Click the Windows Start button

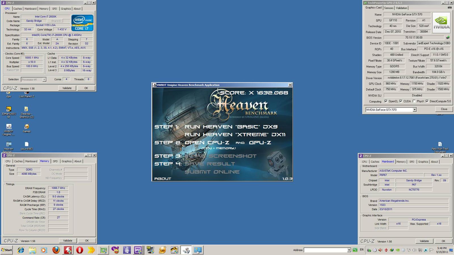pos(7,250)
